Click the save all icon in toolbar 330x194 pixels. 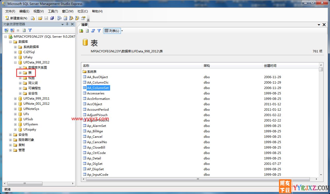[x=52, y=18]
